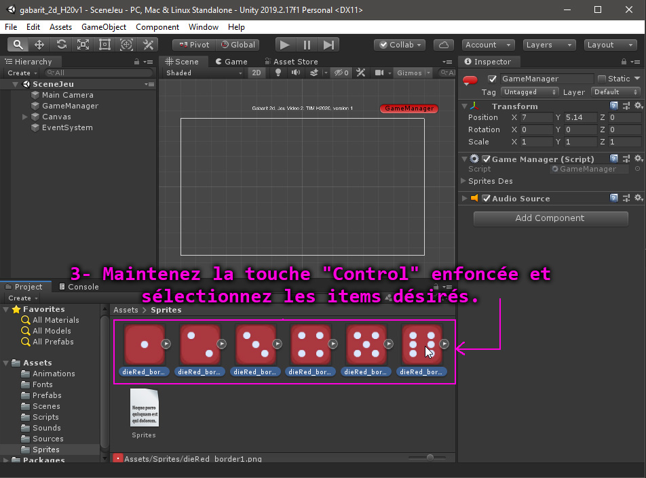Select the Prefabs folder in Assets

coord(47,395)
